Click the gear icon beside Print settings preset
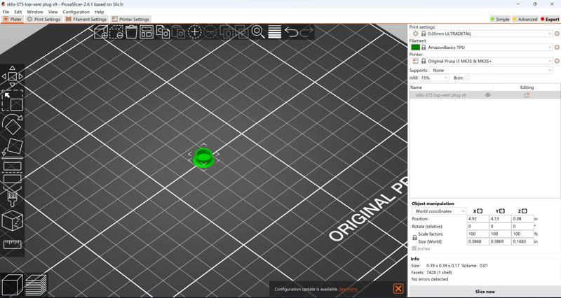 (557, 34)
